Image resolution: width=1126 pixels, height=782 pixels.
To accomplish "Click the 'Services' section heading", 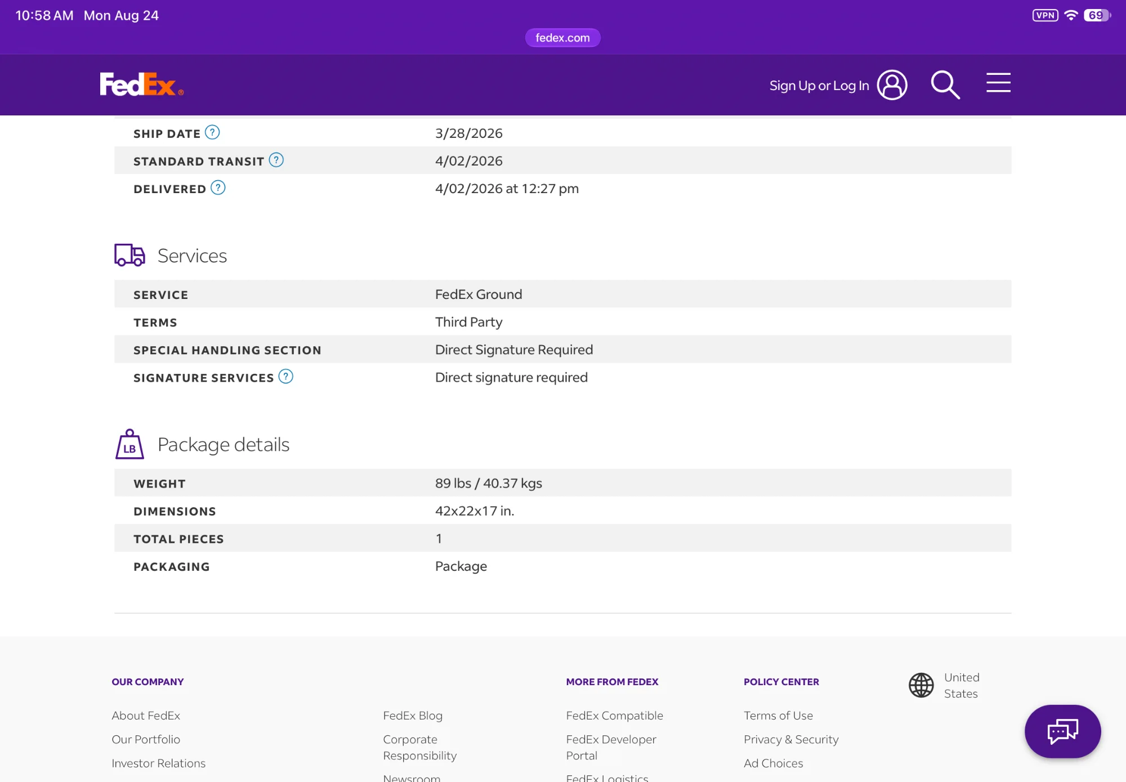I will [192, 256].
